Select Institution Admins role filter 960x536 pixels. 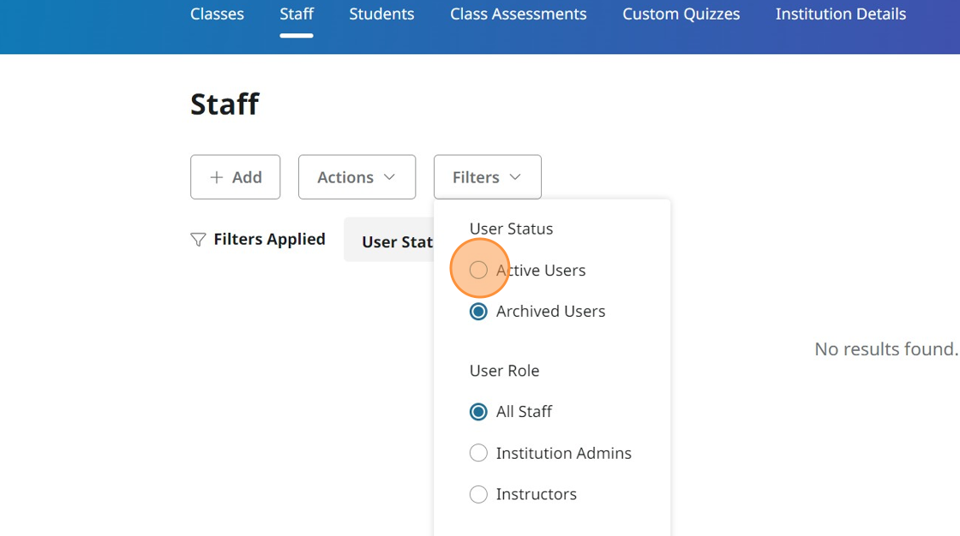pos(478,453)
